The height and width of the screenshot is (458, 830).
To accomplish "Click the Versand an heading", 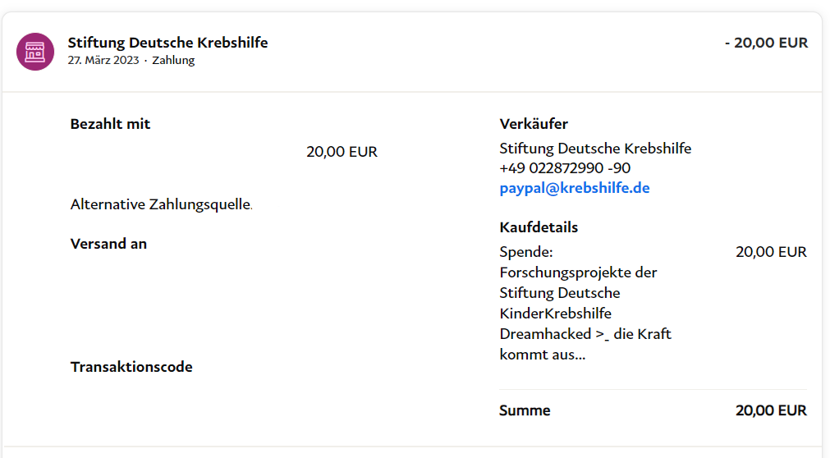I will (108, 244).
